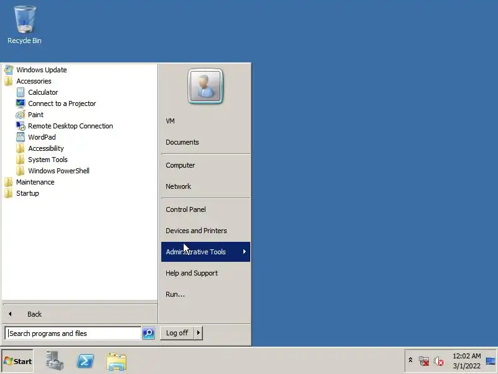Screen dimensions: 498x374
Task: Open Help and Support
Action: [205, 273]
